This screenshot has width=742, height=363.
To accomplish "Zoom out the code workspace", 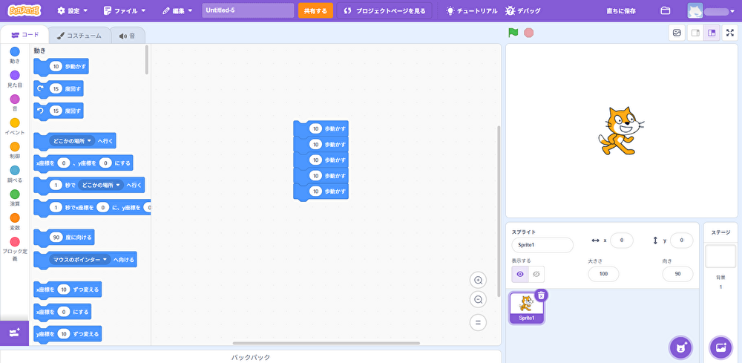I will tap(478, 300).
